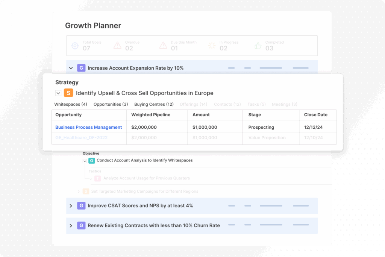This screenshot has width=385, height=257.
Task: Click the Stage column header
Action: (x=255, y=115)
